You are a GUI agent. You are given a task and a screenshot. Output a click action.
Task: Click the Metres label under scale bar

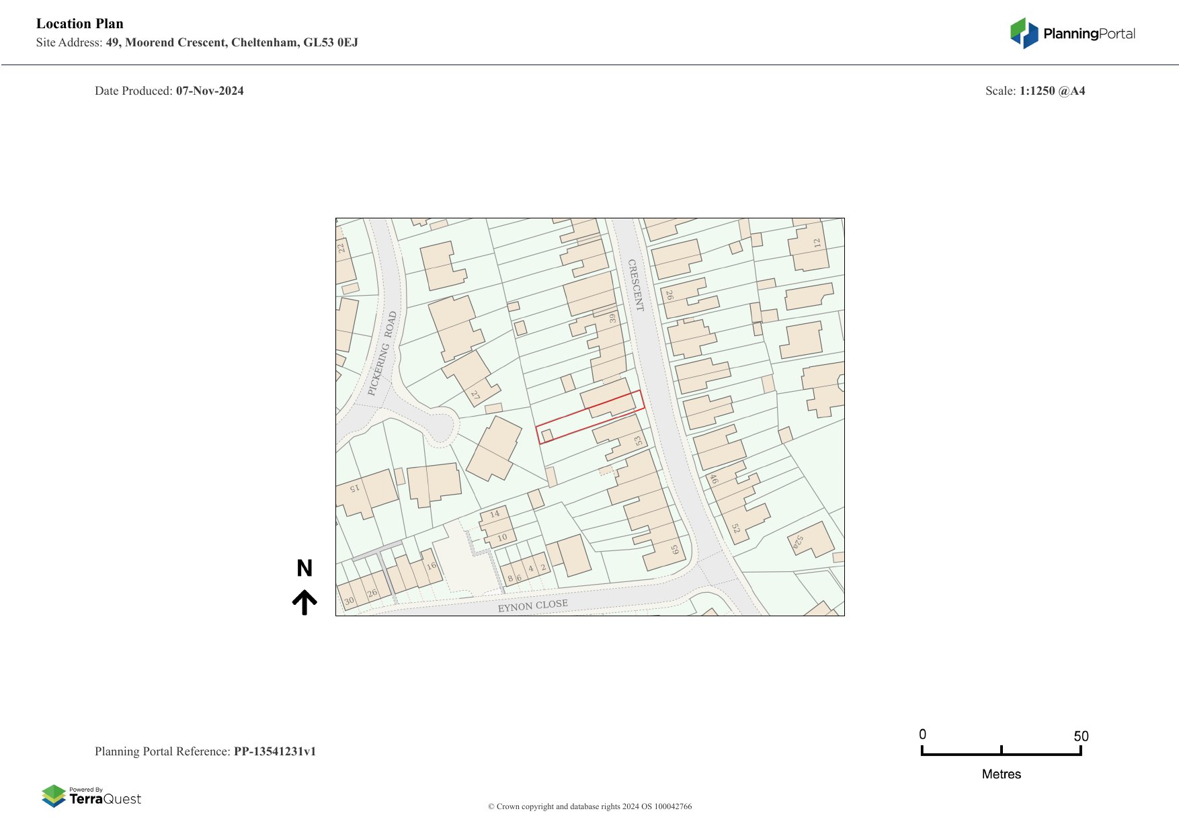click(1001, 774)
